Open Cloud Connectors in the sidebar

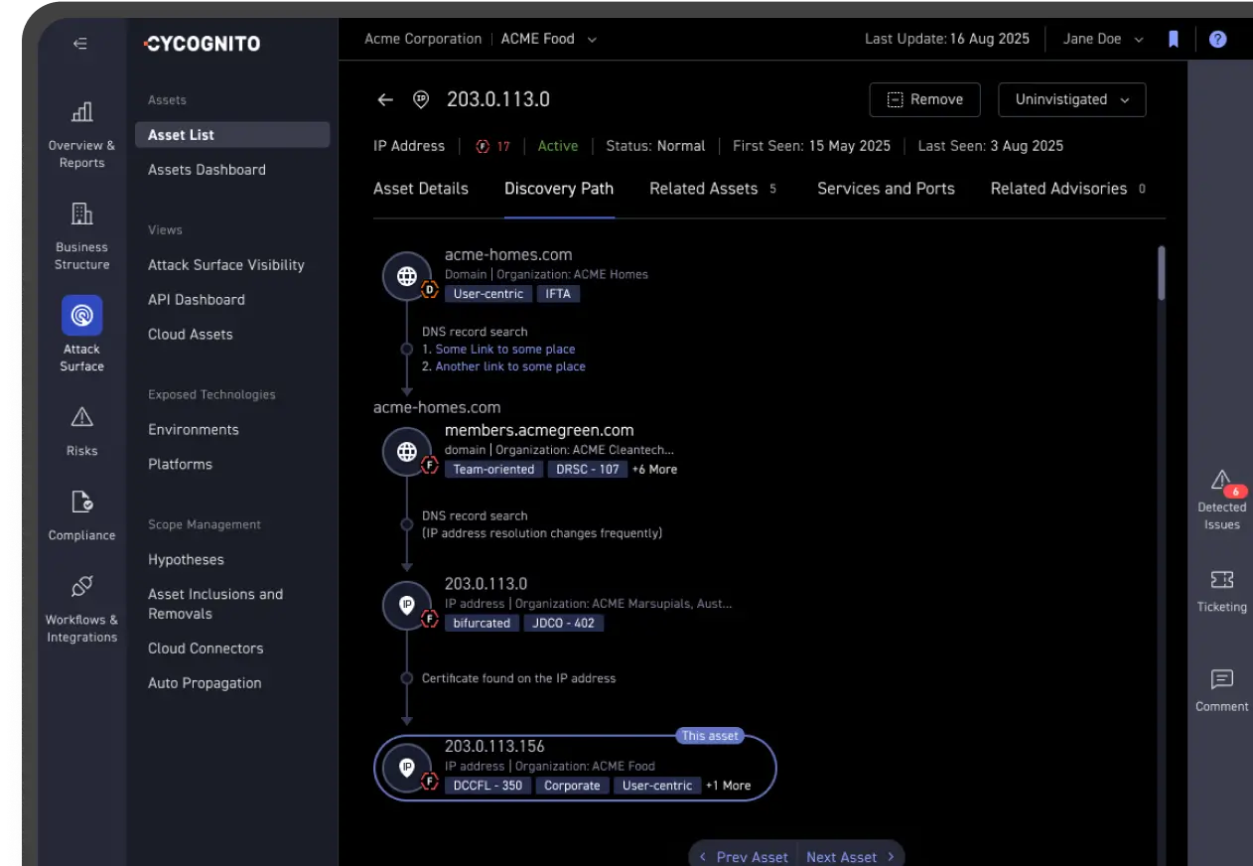pyautogui.click(x=207, y=649)
